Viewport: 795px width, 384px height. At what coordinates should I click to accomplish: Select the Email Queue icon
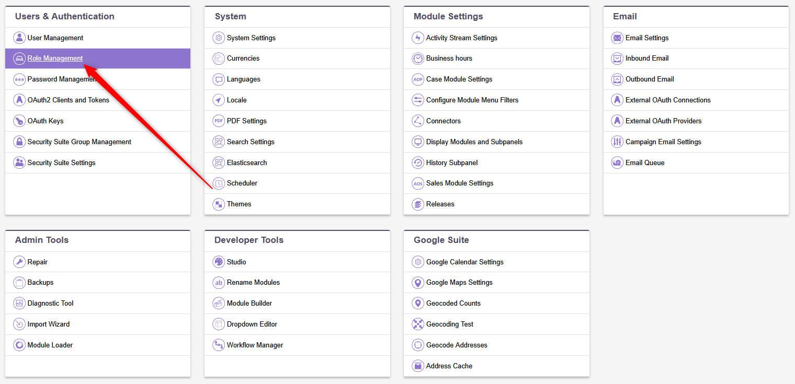point(617,162)
